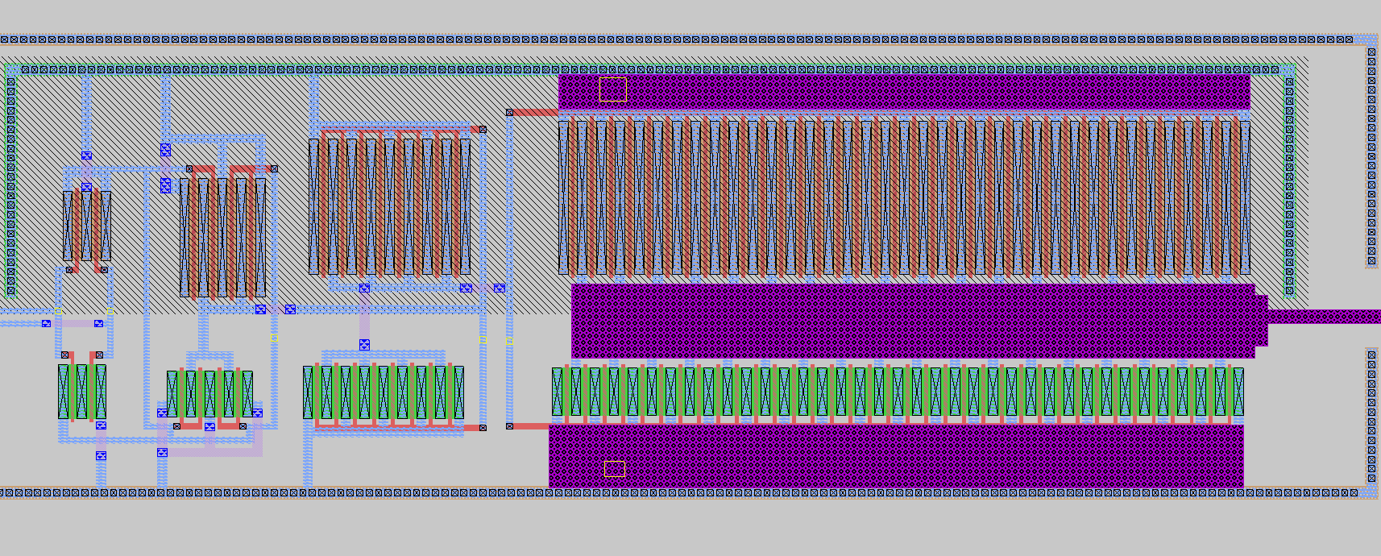The image size is (1381, 556).
Task: Select yellow outlined square in top purple strip
Action: coord(612,89)
